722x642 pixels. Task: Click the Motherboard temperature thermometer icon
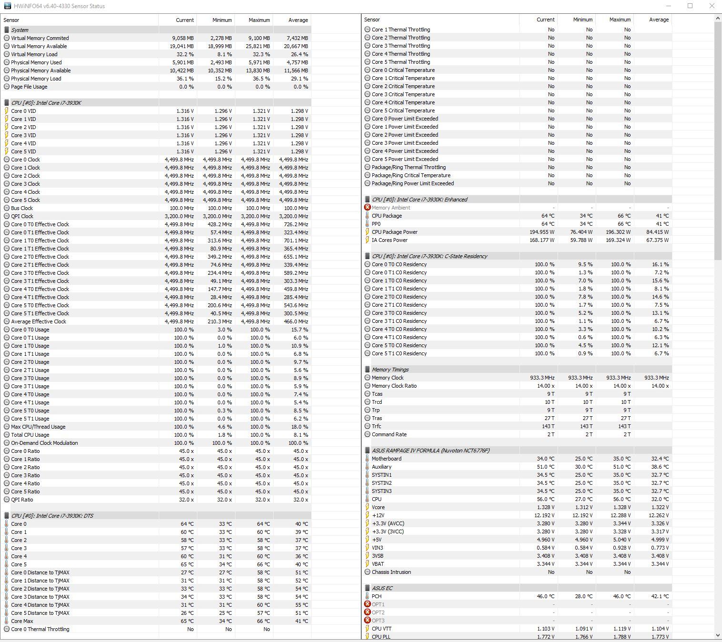click(367, 459)
